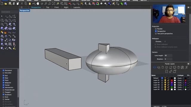Select the Box solid tool
Screen dimensions: 191x107
[2, 28]
